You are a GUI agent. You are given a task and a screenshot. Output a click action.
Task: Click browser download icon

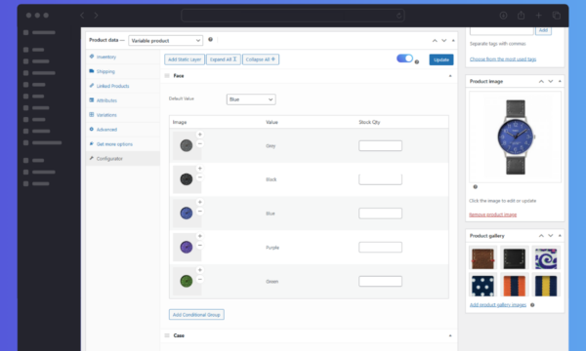[503, 16]
